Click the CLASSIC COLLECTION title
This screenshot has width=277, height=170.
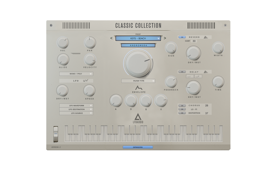click(138, 25)
